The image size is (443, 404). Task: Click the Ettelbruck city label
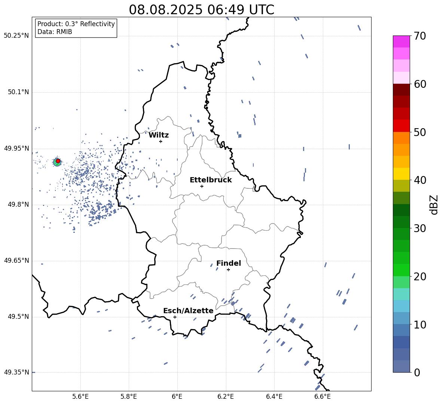pos(211,180)
